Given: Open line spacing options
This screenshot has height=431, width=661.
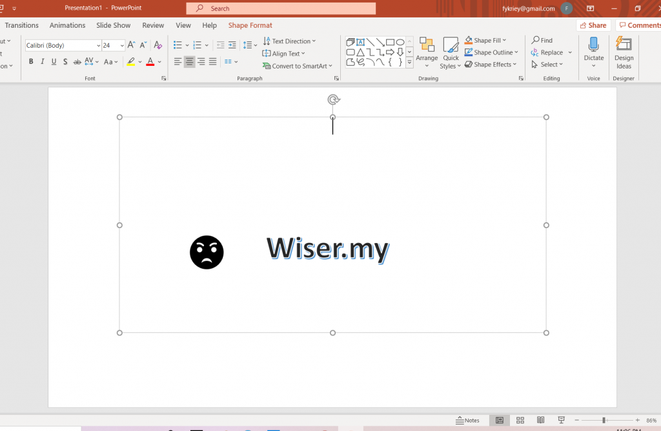Looking at the screenshot, I should [x=250, y=45].
